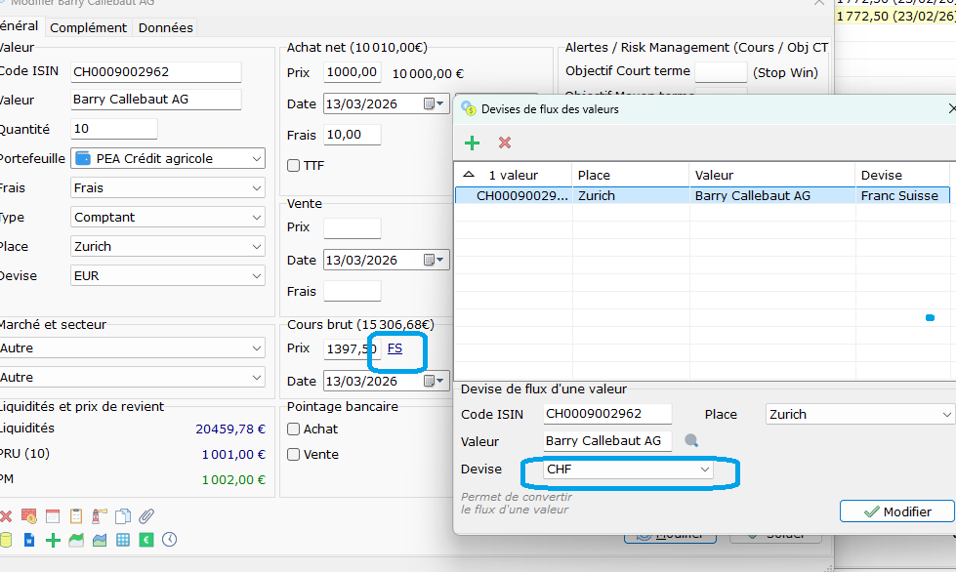This screenshot has width=956, height=572.
Task: Click the magnifier search icon beside Valeur
Action: click(690, 440)
